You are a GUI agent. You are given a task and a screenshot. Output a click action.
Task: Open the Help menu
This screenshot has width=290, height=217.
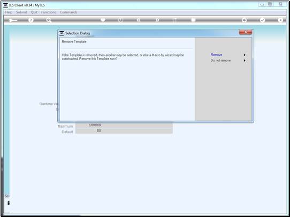(x=9, y=12)
